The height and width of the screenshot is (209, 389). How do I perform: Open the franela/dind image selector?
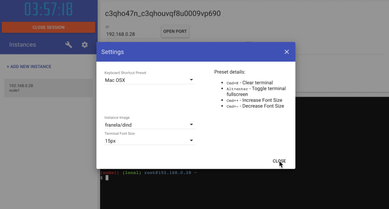[x=150, y=125]
